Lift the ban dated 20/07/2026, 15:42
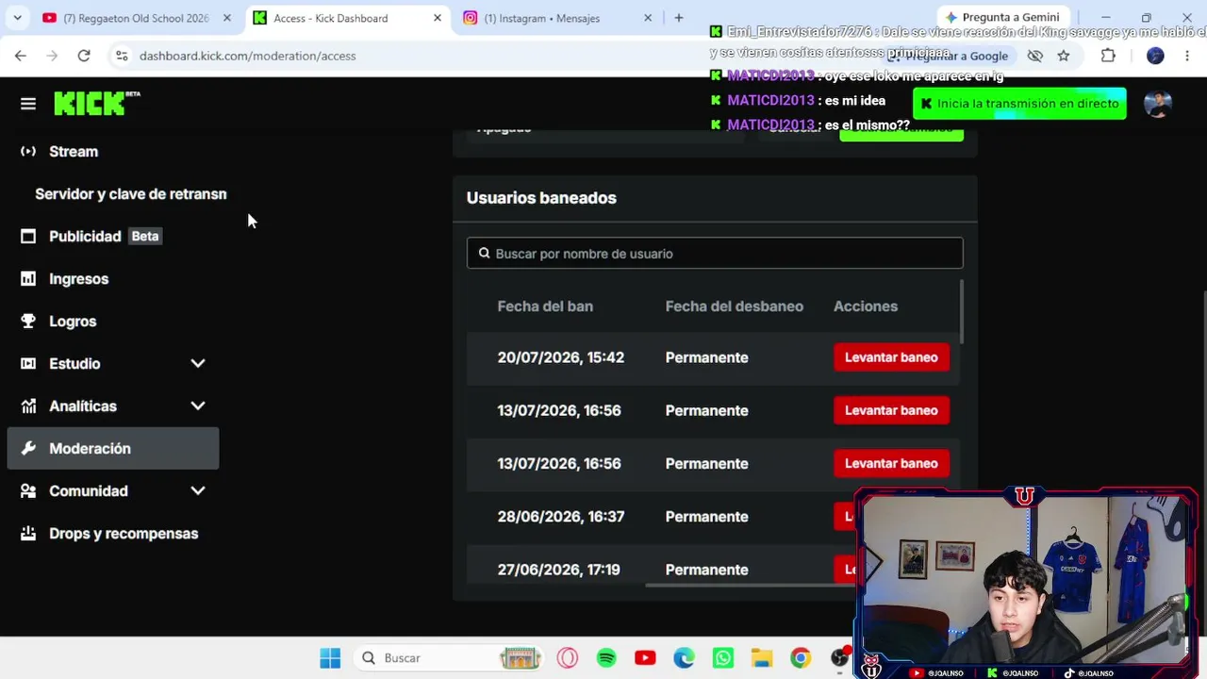The width and height of the screenshot is (1207, 679). [891, 357]
